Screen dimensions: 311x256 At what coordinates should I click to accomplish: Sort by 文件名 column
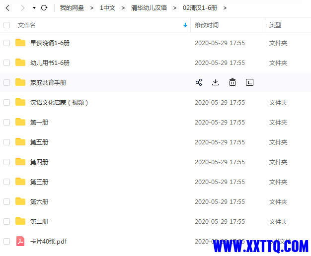click(x=26, y=25)
